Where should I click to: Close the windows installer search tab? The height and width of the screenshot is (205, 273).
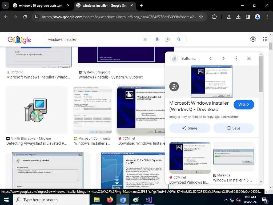coord(132,6)
